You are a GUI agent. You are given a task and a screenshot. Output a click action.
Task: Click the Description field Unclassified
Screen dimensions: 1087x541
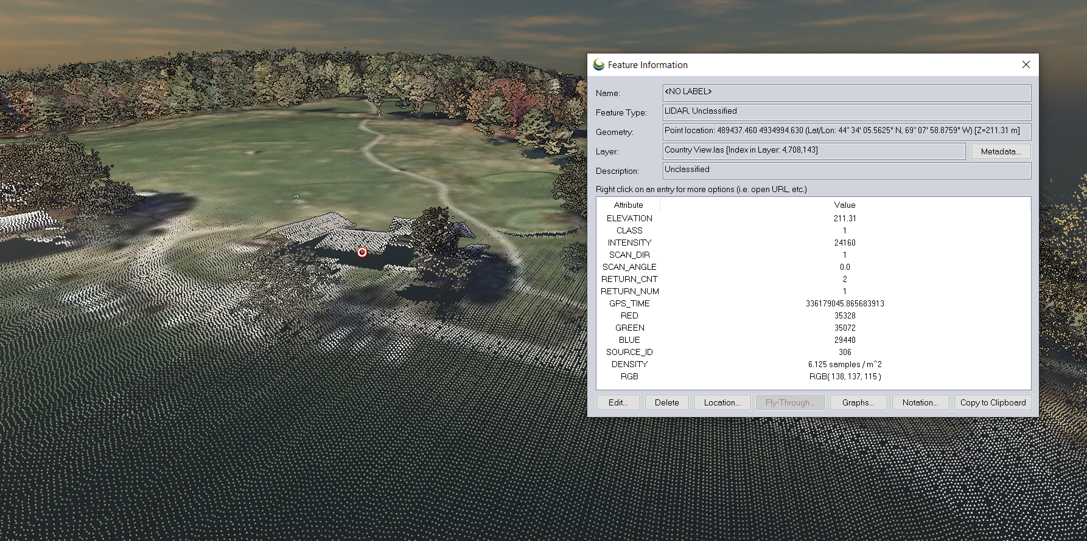coord(847,170)
